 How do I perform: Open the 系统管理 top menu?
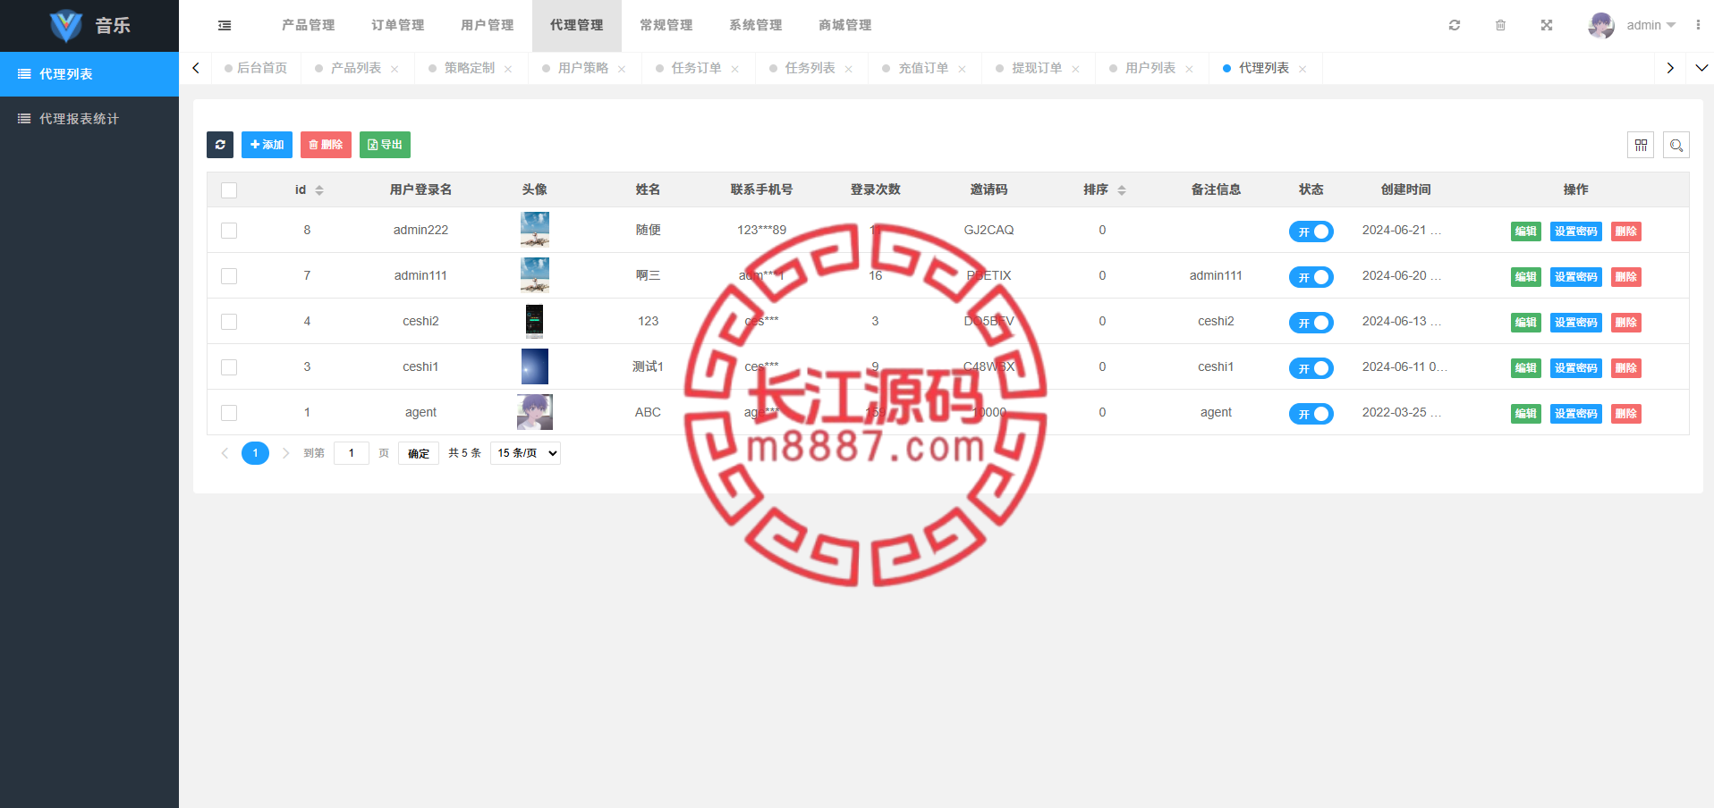coord(756,25)
